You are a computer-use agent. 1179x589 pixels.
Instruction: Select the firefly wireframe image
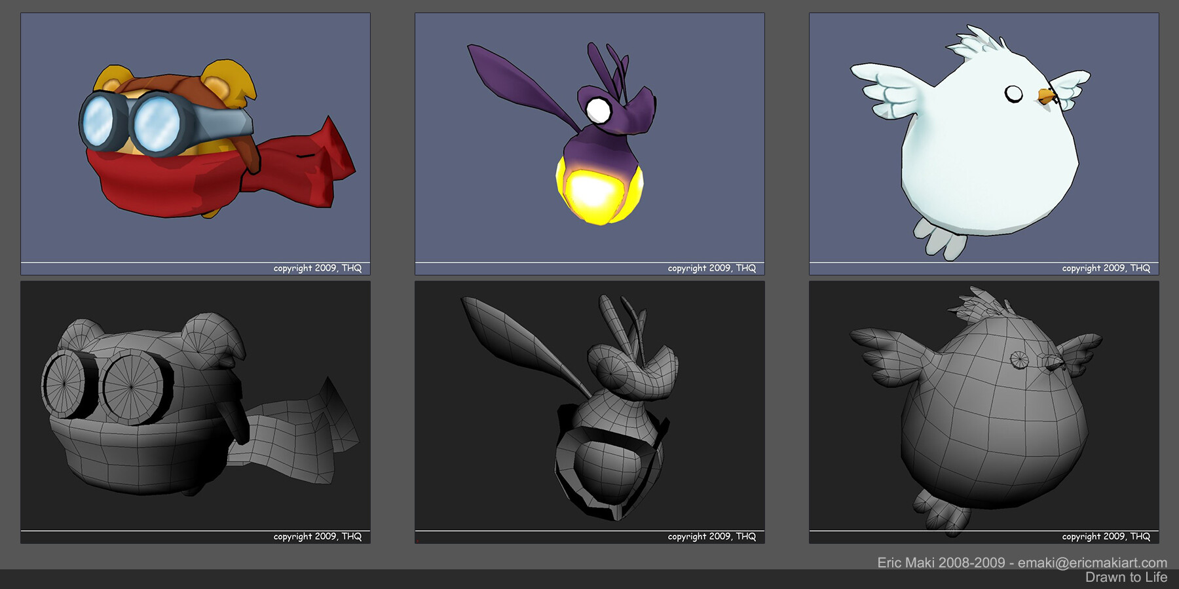pyautogui.click(x=589, y=406)
